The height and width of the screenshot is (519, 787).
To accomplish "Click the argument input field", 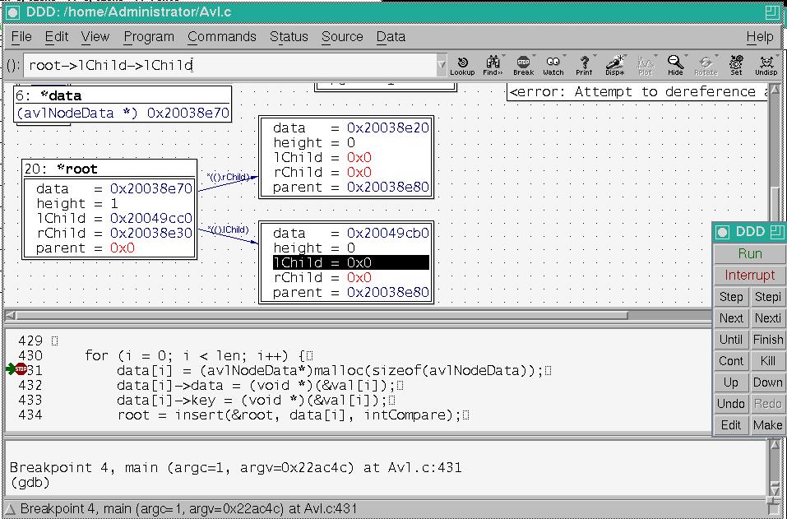I will (230, 65).
